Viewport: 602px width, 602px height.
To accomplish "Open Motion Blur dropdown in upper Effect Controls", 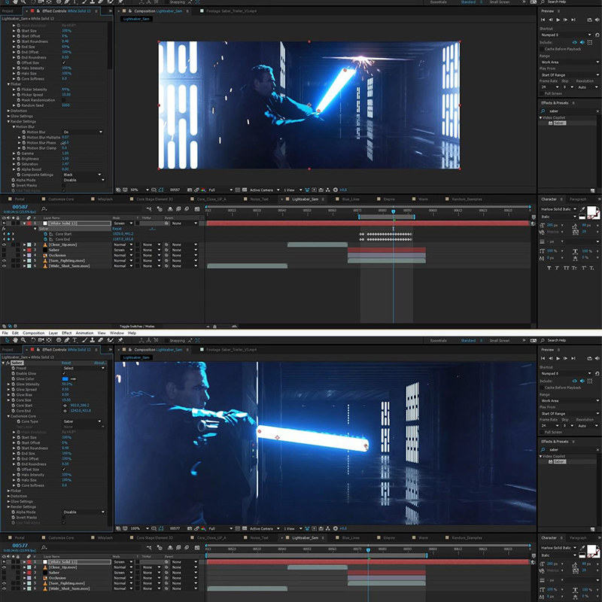I will [83, 132].
